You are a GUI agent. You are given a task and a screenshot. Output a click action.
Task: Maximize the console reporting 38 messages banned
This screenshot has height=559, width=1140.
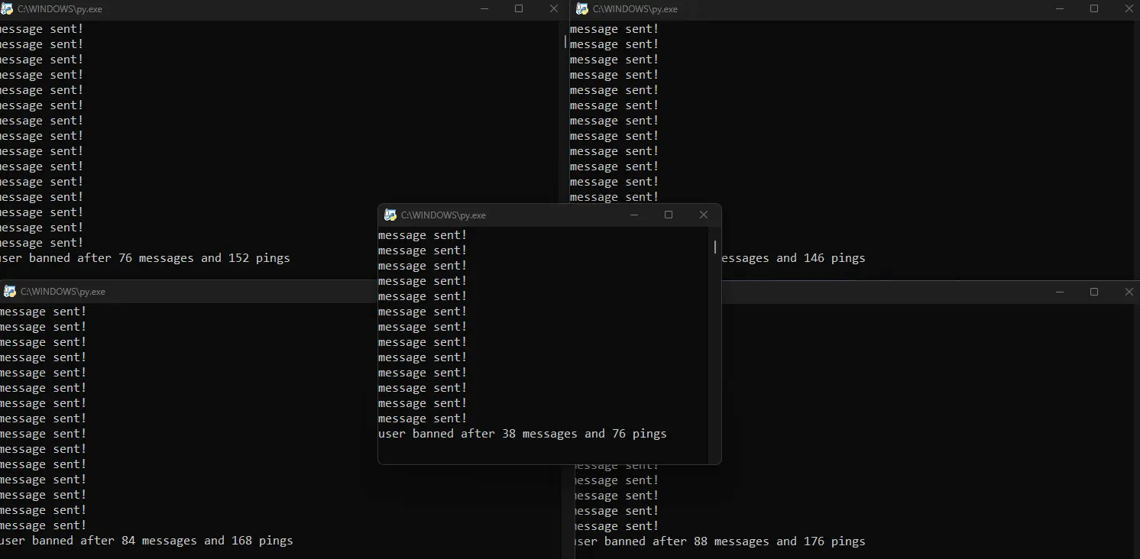click(x=669, y=215)
